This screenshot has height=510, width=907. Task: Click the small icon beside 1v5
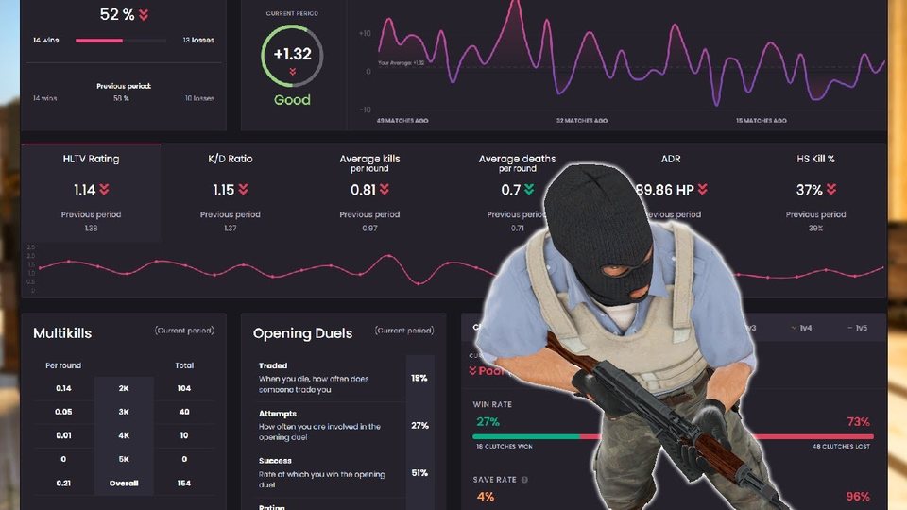click(x=850, y=328)
